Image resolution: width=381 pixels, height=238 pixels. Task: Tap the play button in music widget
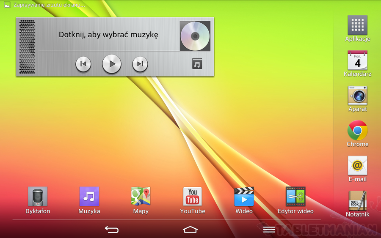coord(111,64)
